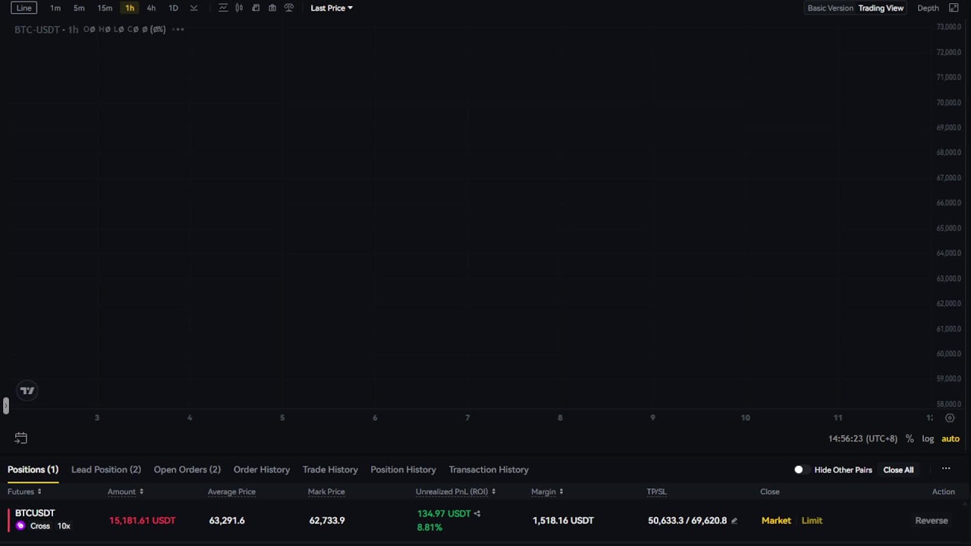
Task: Click the 65,000.0 price axis label
Action: (x=949, y=228)
